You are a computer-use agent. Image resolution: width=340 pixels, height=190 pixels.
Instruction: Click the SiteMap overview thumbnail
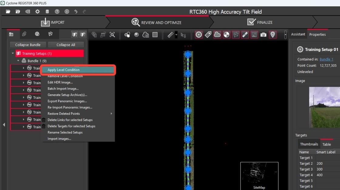click(x=259, y=176)
